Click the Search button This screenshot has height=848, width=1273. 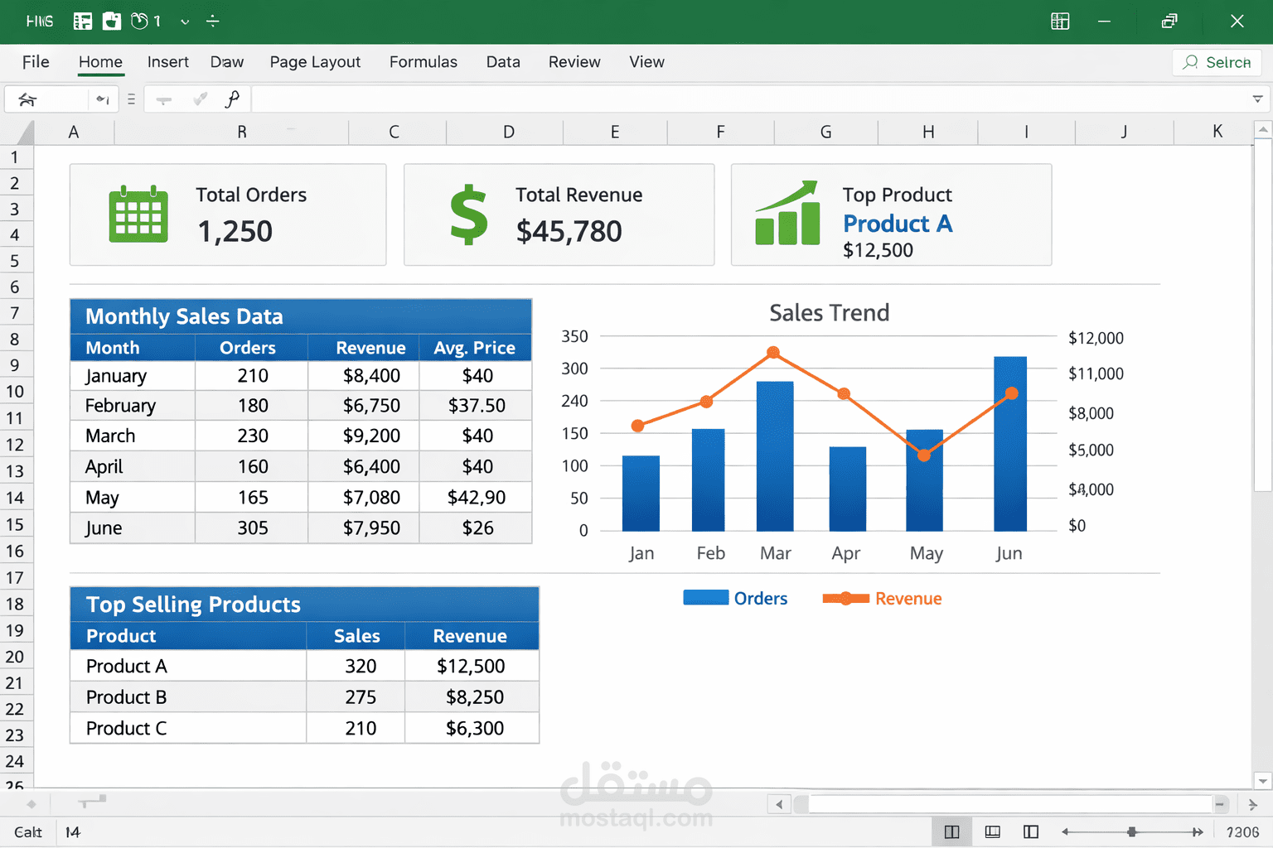[1217, 62]
